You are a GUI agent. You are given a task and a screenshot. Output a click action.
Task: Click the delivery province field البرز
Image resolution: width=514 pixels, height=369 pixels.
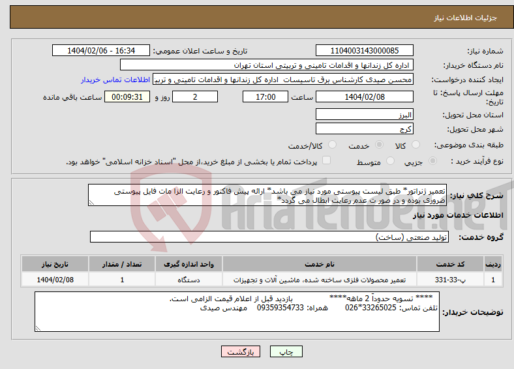pos(364,114)
